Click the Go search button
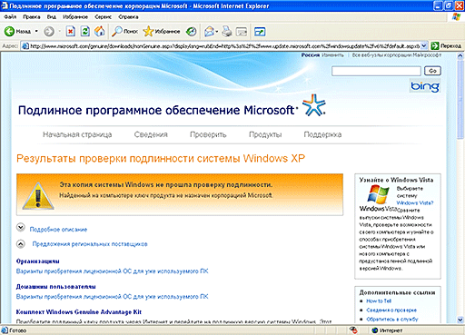The height and width of the screenshot is (335, 465). (x=432, y=71)
